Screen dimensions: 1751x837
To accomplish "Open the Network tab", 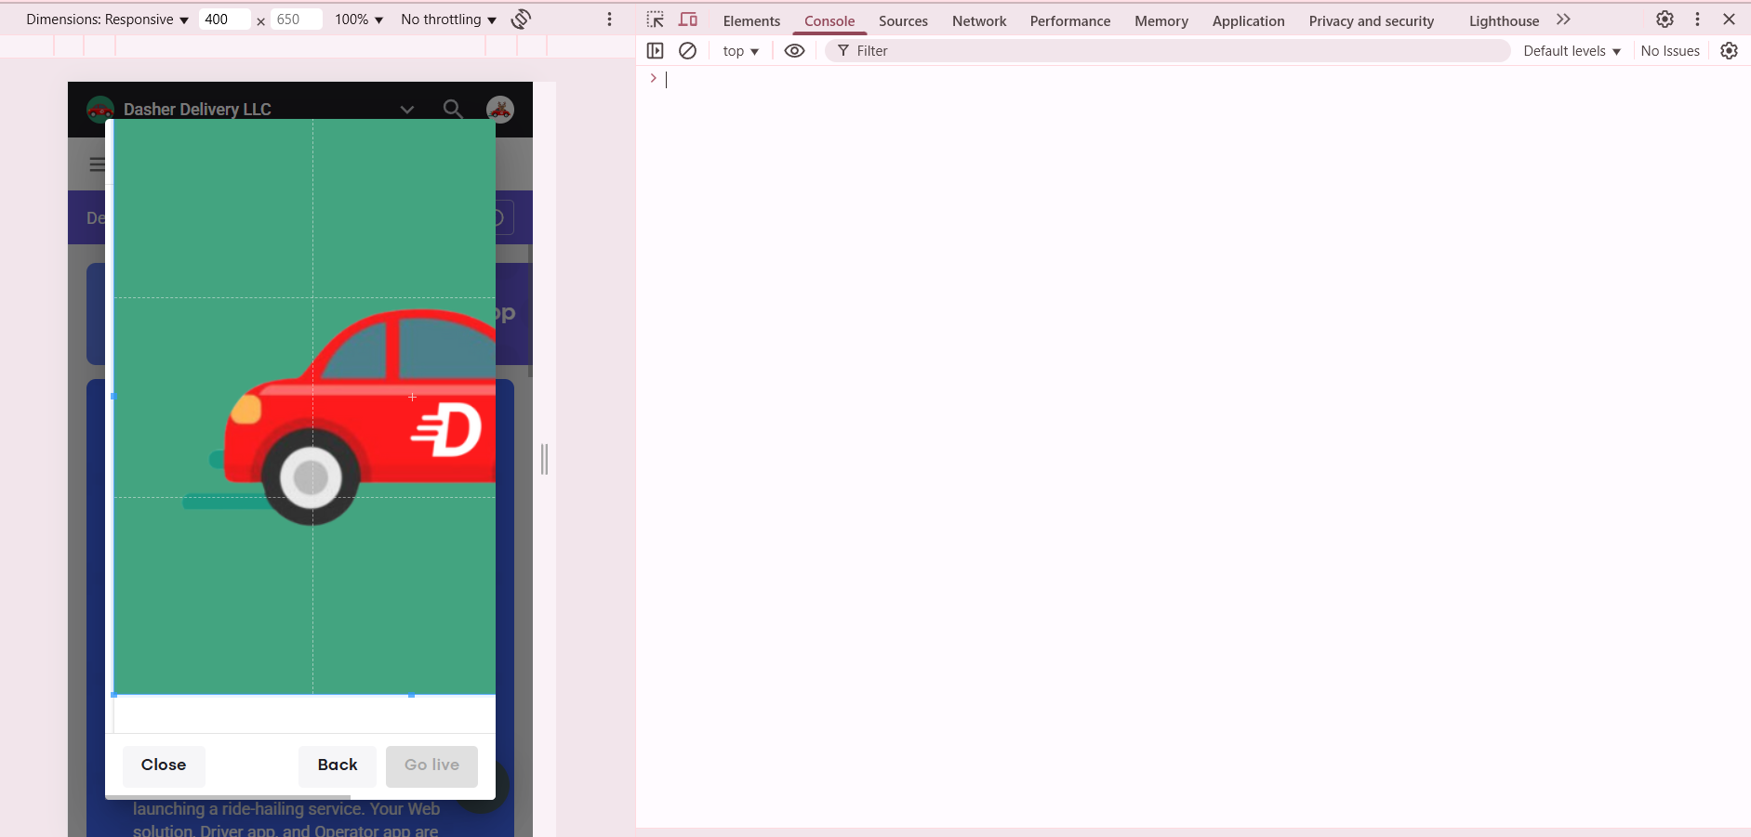I will (979, 20).
